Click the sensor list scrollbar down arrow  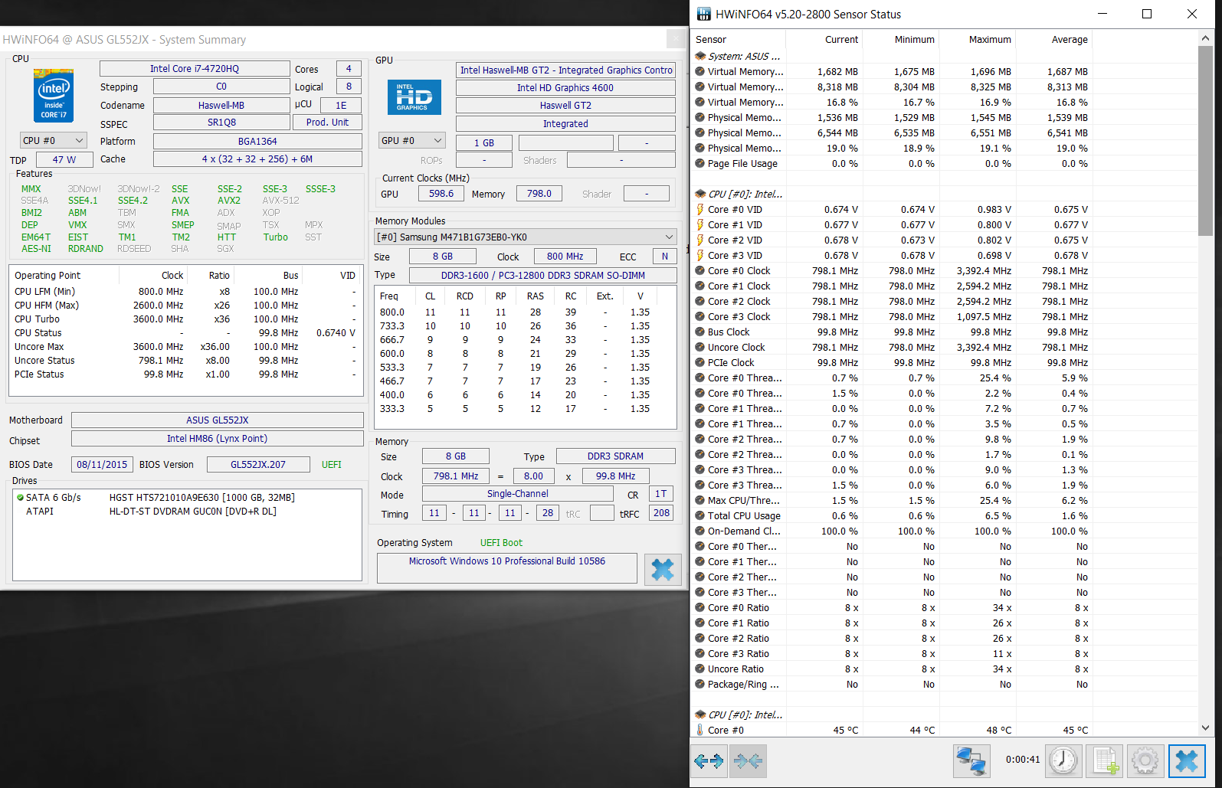1205,728
